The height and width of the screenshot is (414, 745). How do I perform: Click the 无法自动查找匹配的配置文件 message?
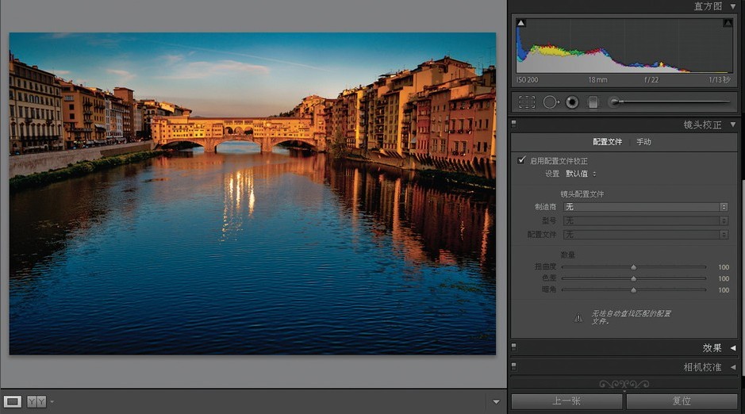(x=631, y=317)
